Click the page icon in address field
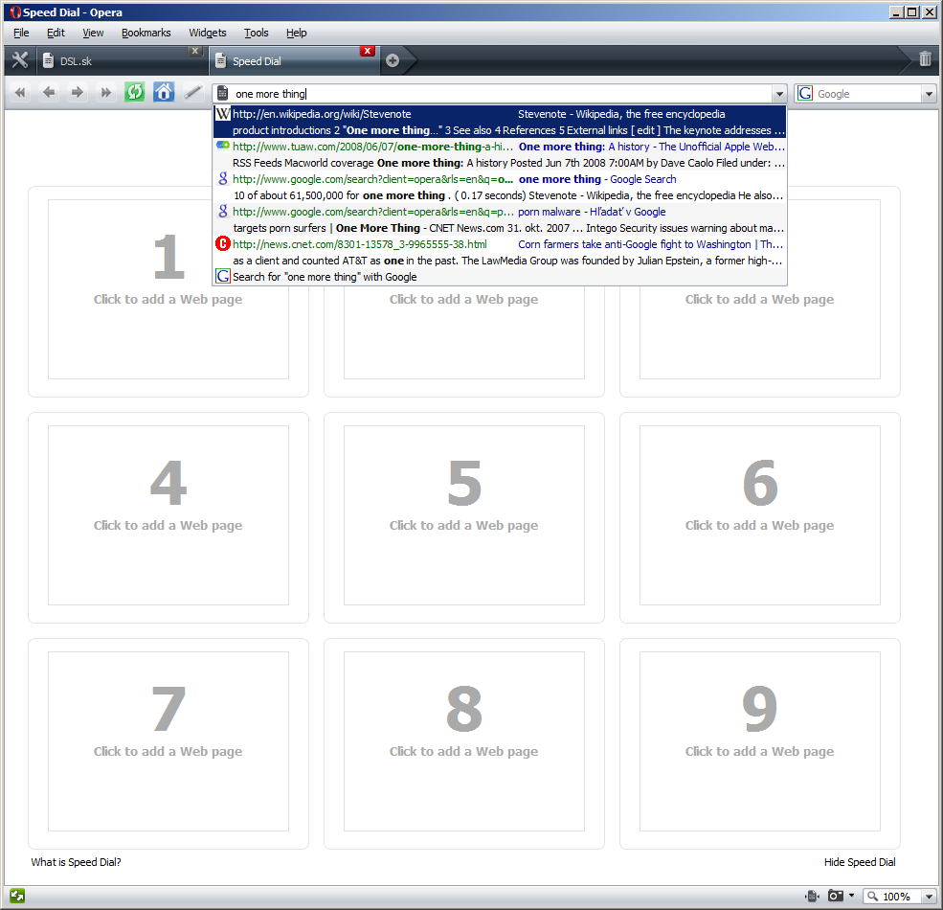The image size is (943, 910). pyautogui.click(x=222, y=93)
